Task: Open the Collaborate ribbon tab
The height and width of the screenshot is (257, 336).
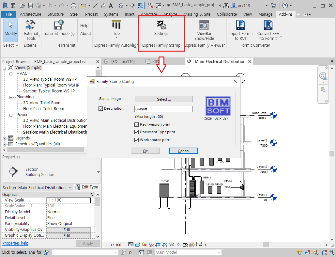Action: point(227,14)
